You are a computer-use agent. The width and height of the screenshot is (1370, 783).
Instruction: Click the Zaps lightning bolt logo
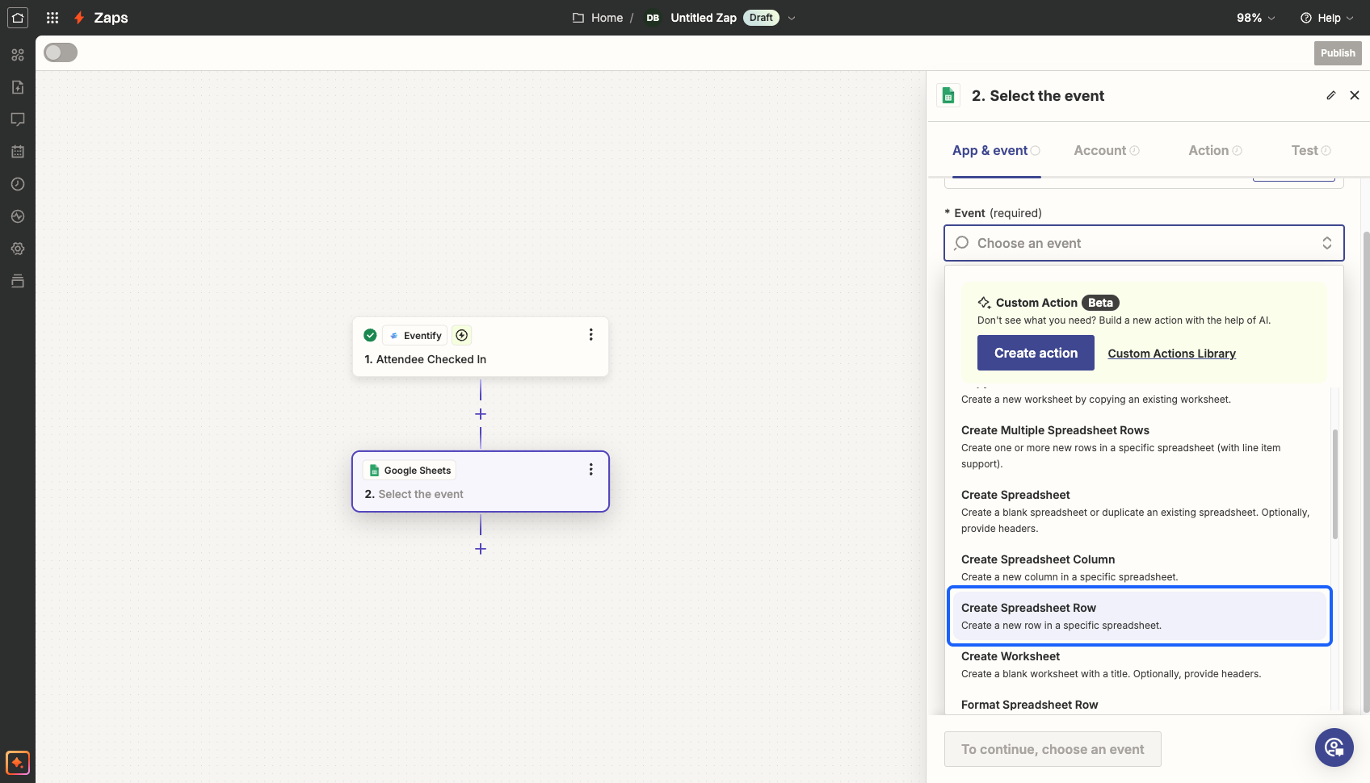(x=79, y=18)
